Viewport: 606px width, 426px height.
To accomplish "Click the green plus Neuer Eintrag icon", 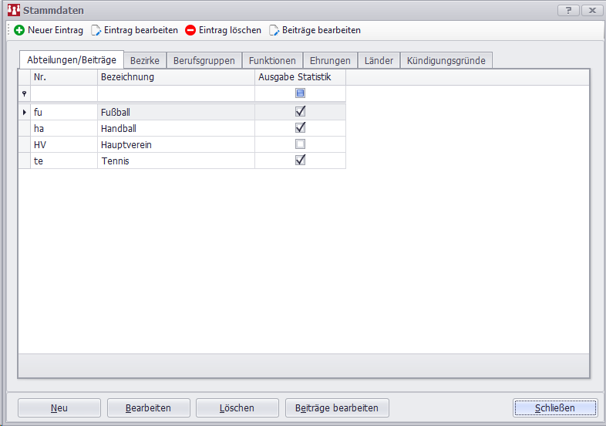I will click(x=19, y=30).
